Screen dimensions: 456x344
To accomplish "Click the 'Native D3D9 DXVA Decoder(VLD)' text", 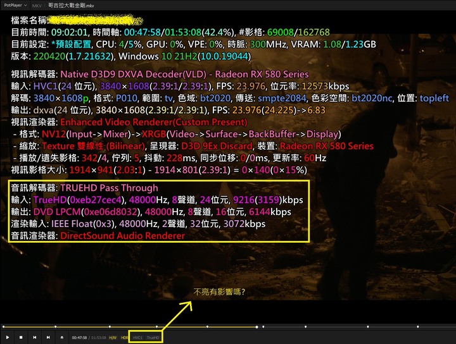I will [133, 75].
